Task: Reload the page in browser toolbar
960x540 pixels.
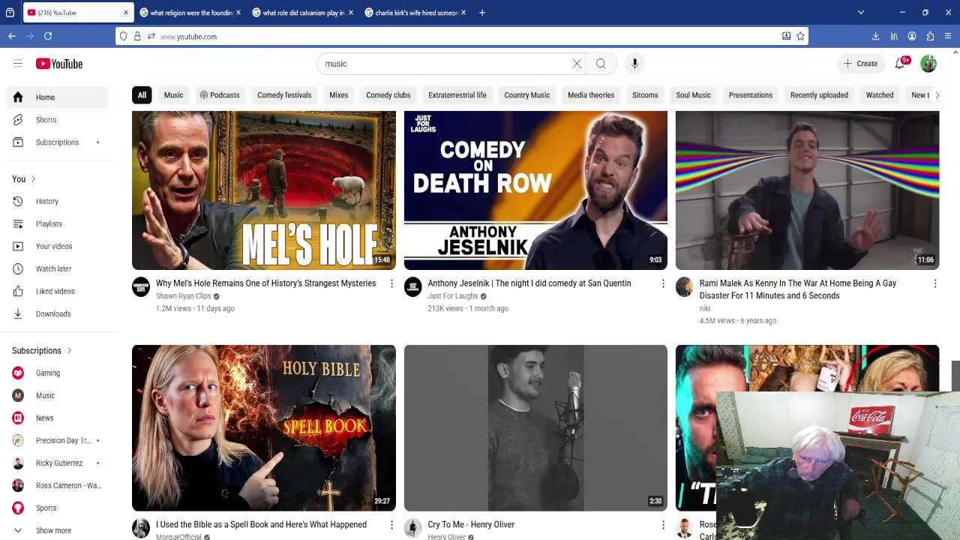Action: pyautogui.click(x=48, y=36)
